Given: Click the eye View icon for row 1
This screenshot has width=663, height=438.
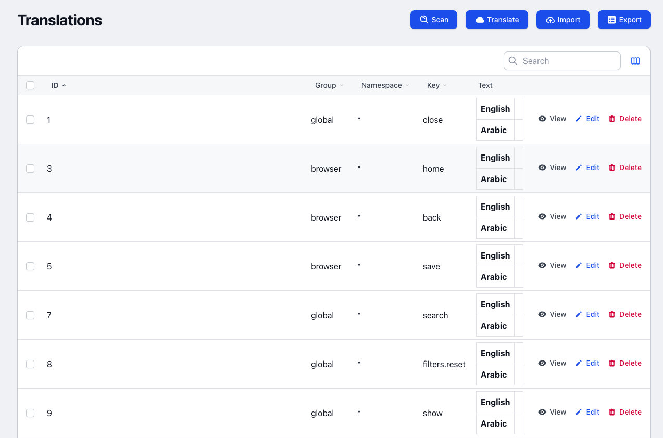Looking at the screenshot, I should tap(542, 119).
